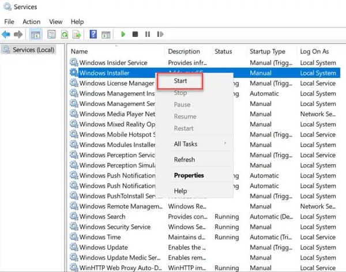The height and width of the screenshot is (272, 346).
Task: Sort by the Name column header
Action: coord(116,51)
